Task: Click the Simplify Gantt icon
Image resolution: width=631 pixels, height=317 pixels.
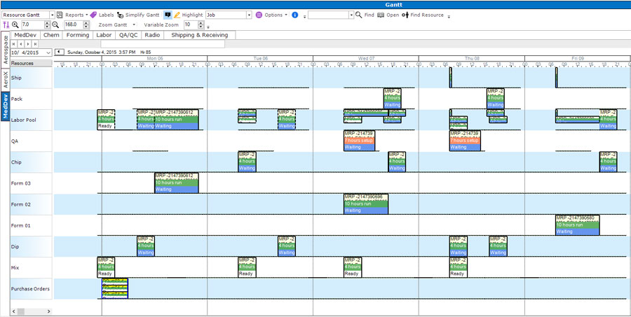Action: tap(121, 15)
